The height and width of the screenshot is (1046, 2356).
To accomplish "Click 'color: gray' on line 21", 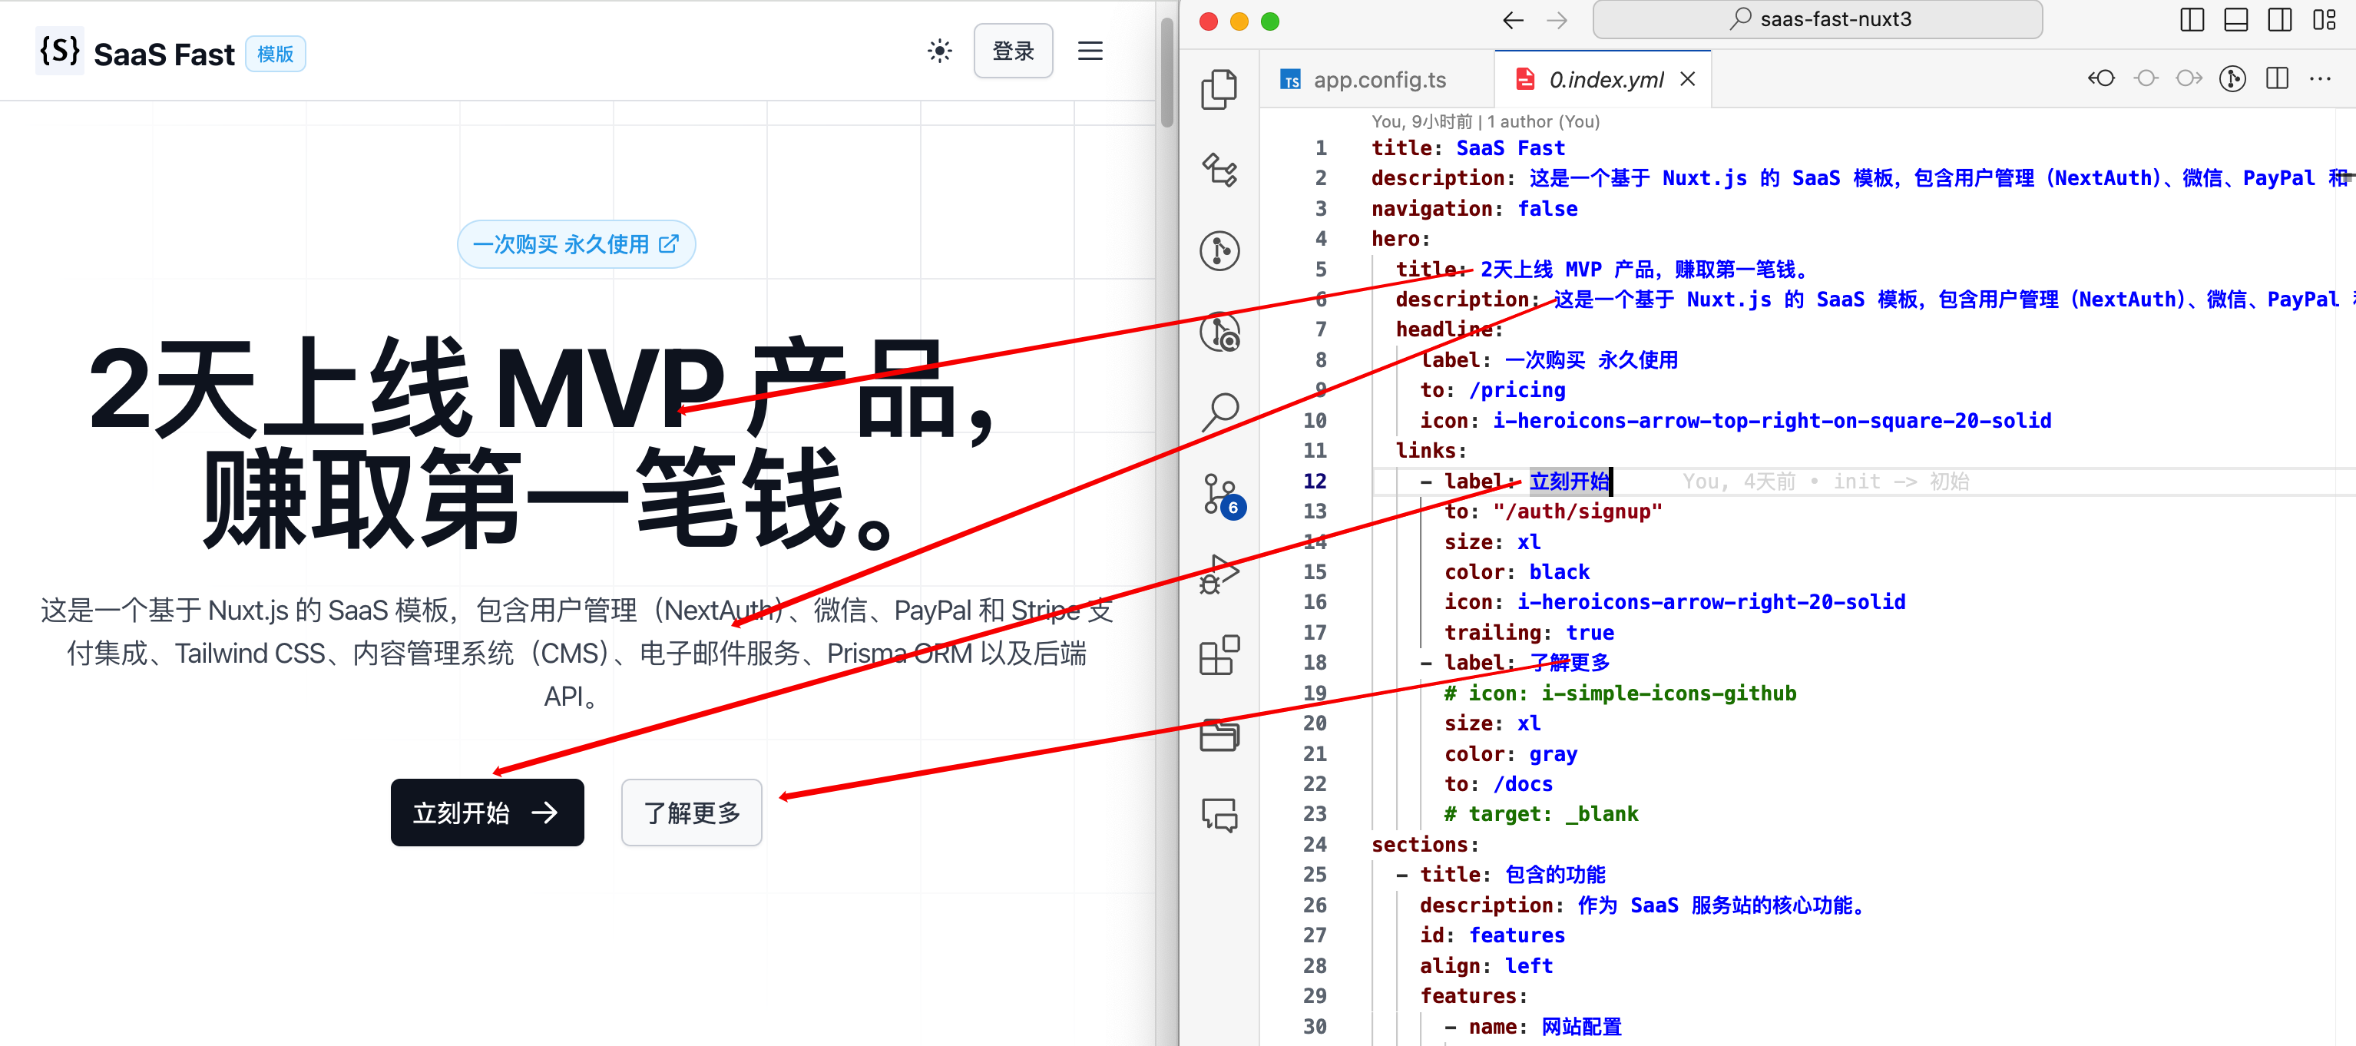I will coord(1510,754).
